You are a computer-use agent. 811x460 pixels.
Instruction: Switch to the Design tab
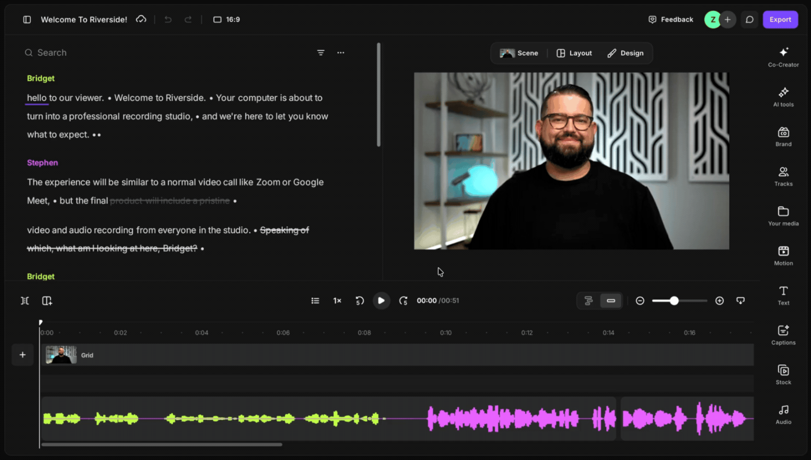tap(625, 53)
